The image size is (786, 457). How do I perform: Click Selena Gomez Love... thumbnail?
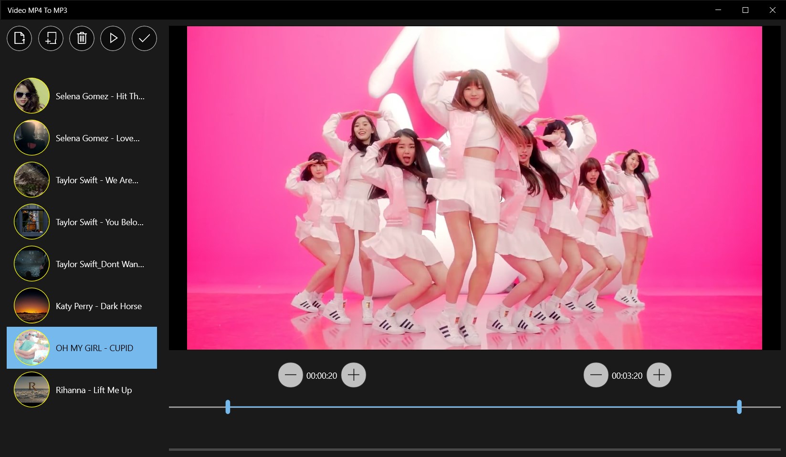click(31, 138)
